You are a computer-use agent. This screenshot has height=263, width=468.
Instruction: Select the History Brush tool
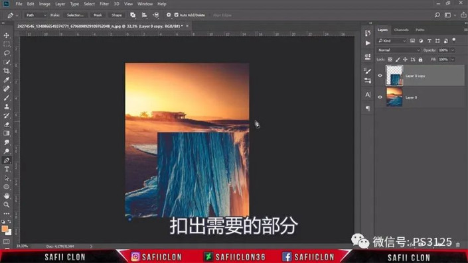pos(6,115)
